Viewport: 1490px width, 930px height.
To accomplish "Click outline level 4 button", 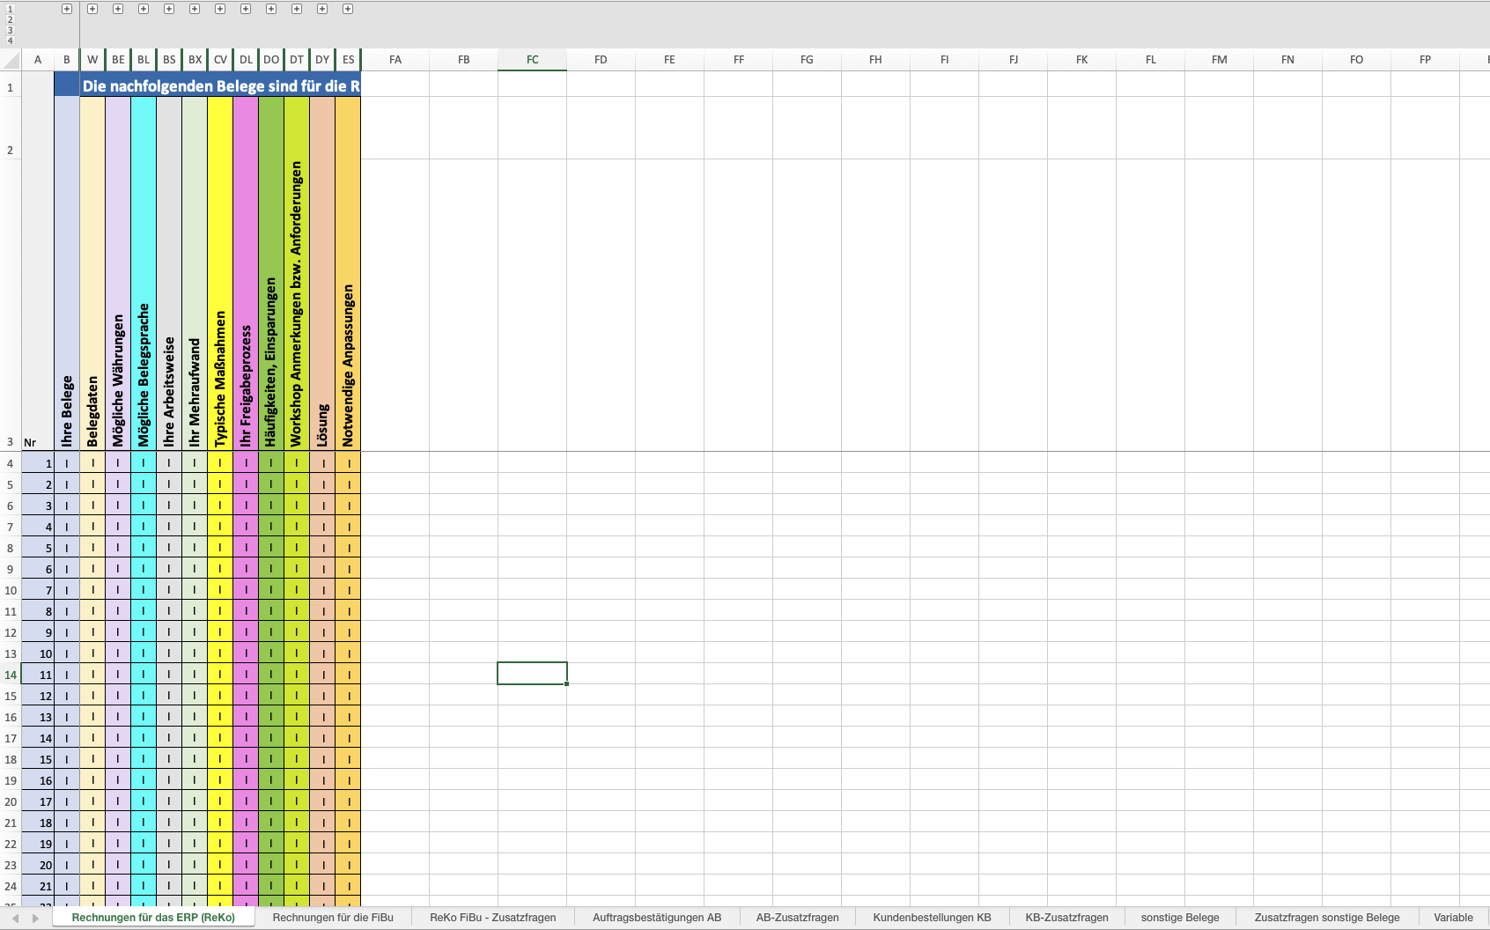I will (11, 41).
